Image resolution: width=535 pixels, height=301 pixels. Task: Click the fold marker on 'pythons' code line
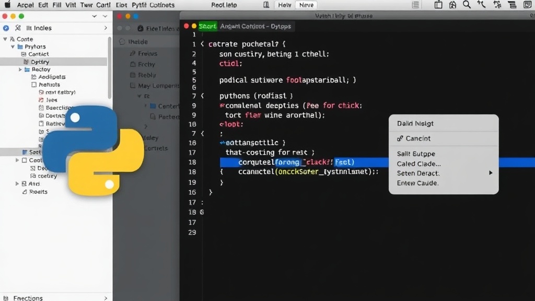pyautogui.click(x=202, y=96)
